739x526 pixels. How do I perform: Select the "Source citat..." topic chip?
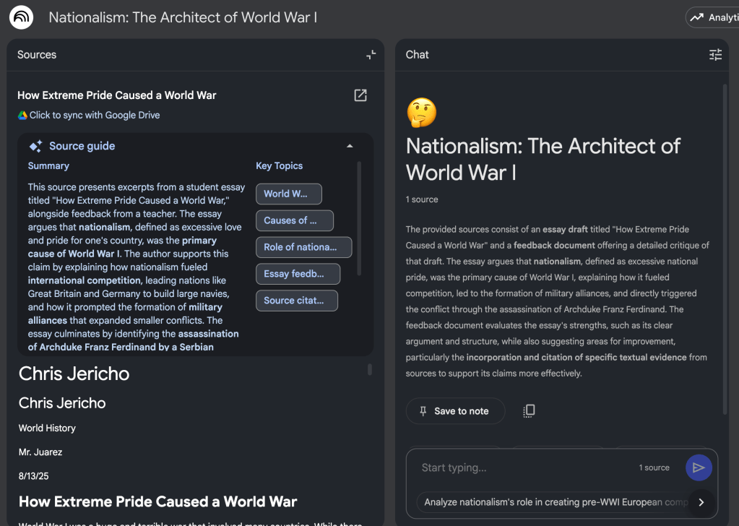click(x=296, y=301)
